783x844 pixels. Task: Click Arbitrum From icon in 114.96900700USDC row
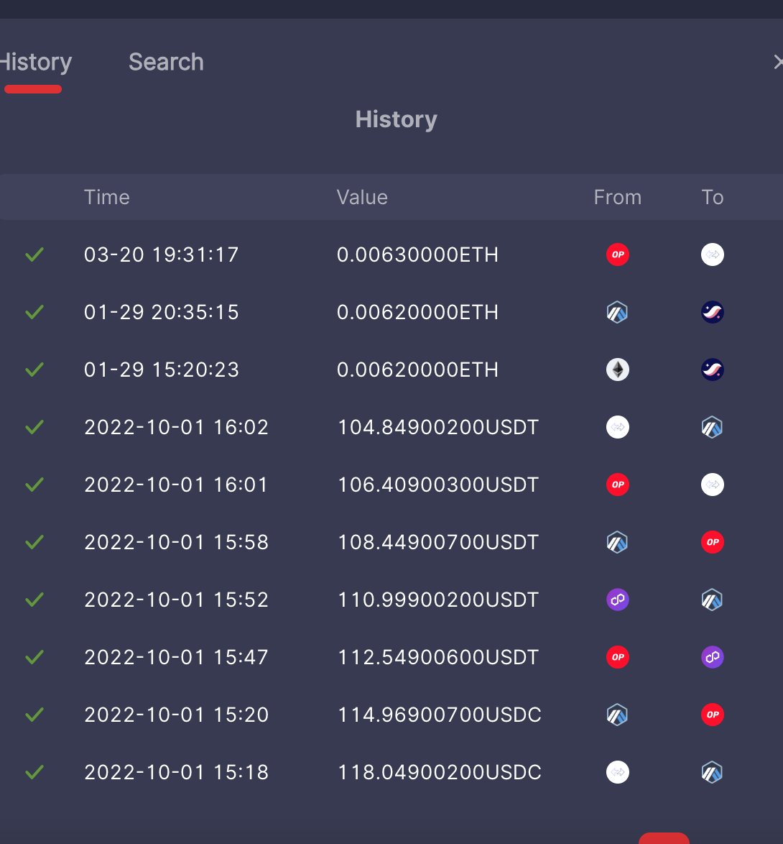coord(617,715)
